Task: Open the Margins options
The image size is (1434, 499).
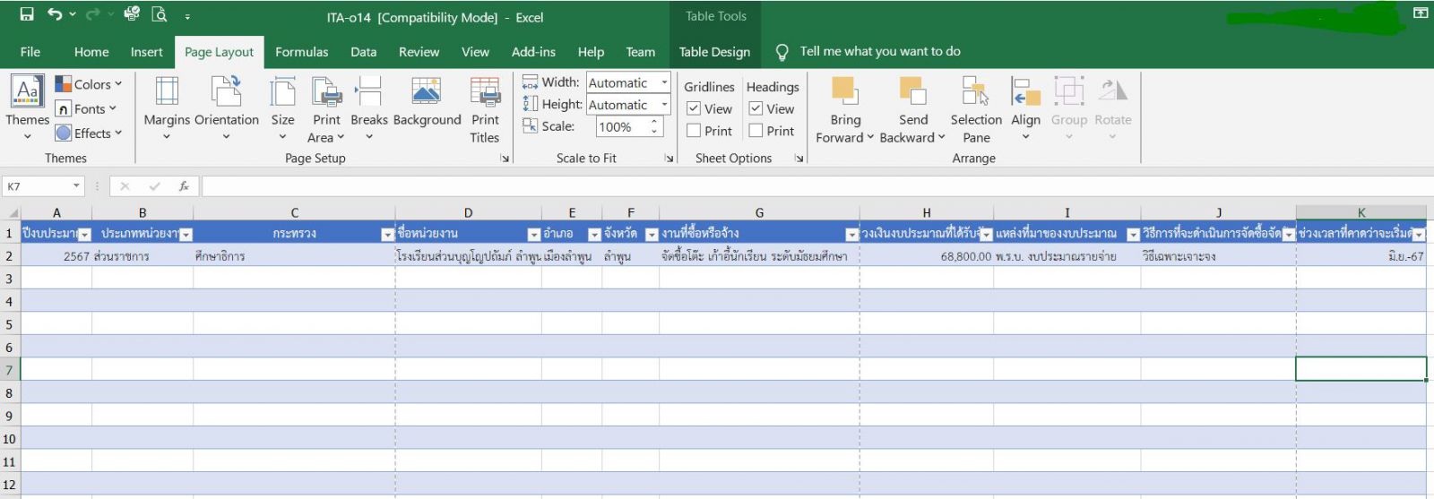Action: (167, 92)
